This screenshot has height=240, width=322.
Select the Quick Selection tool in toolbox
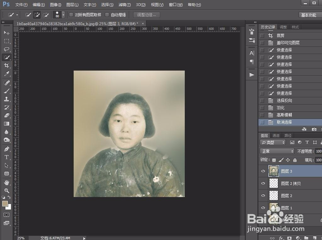(x=6, y=57)
